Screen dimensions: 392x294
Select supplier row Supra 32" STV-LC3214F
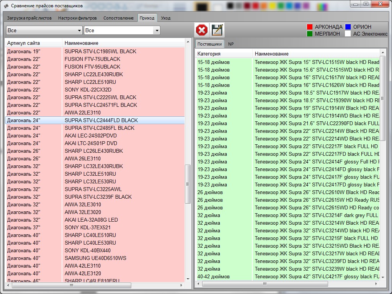point(287,216)
